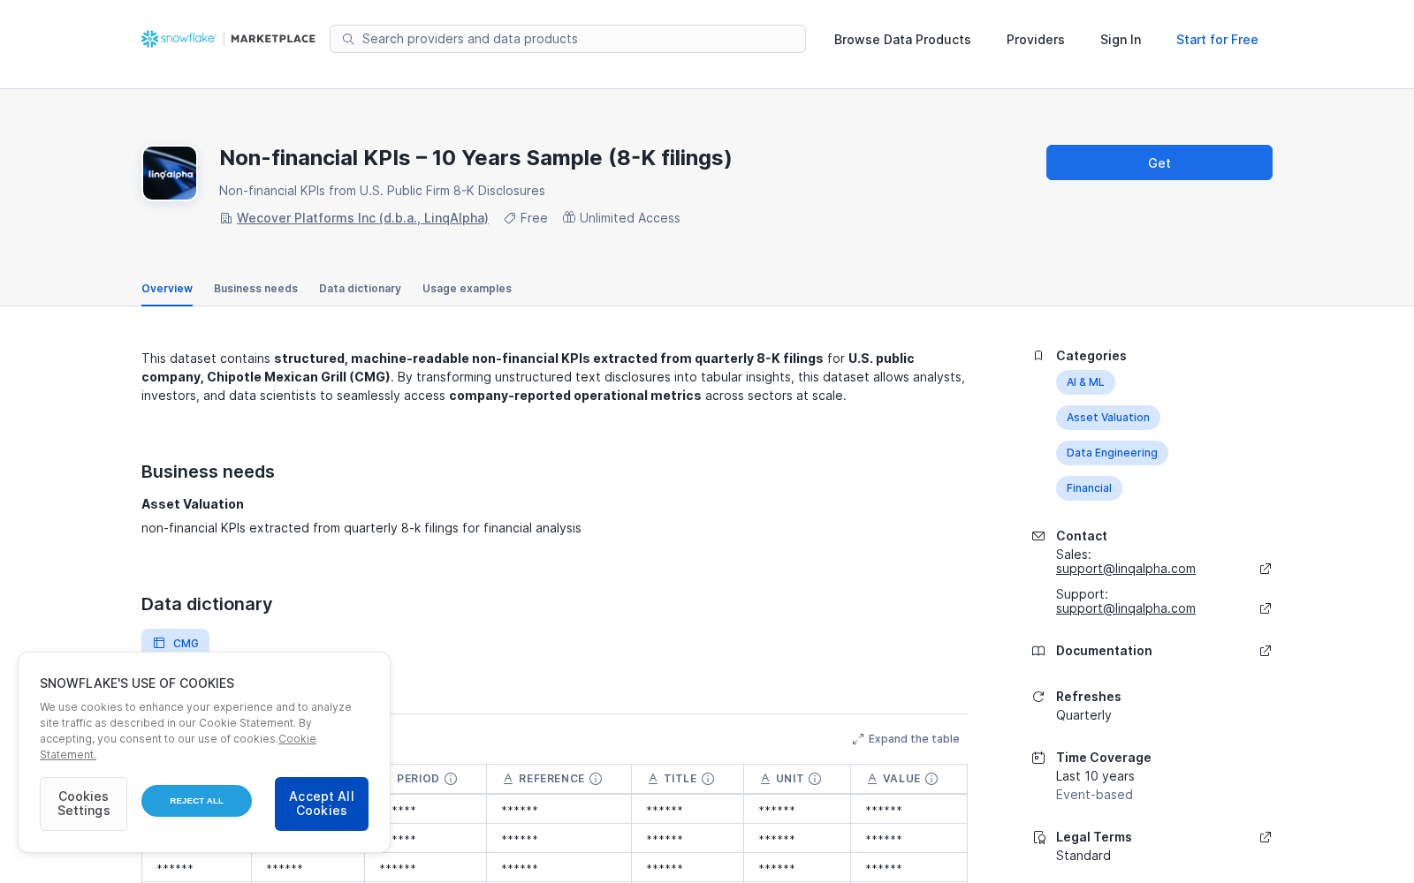Click the info icon next to PERIOD column
This screenshot has height=883, width=1414.
coord(451,779)
